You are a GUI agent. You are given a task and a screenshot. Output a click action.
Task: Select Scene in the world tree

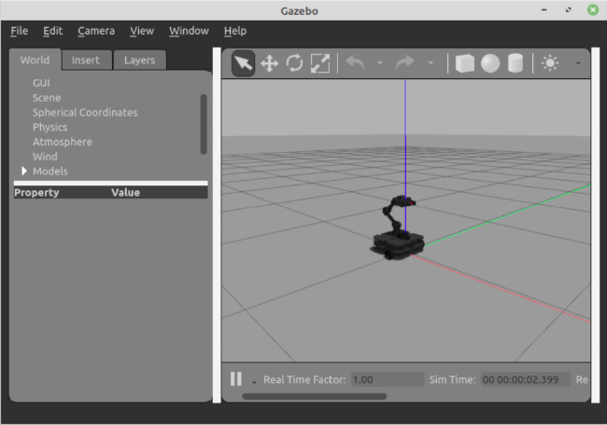pos(47,98)
